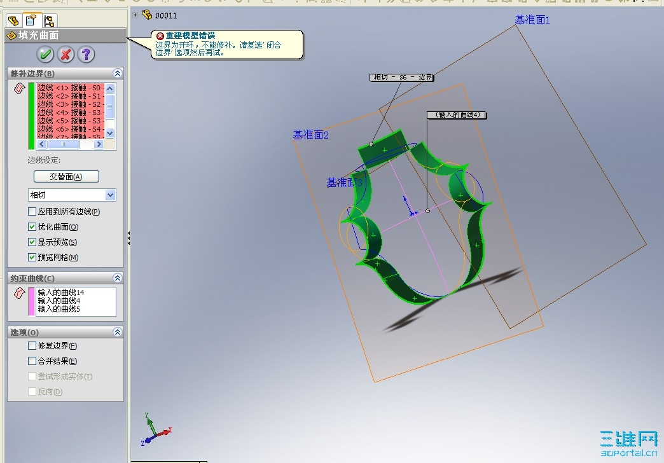Click the (输入的曲线4) callout label
The image size is (664, 463).
tap(457, 115)
